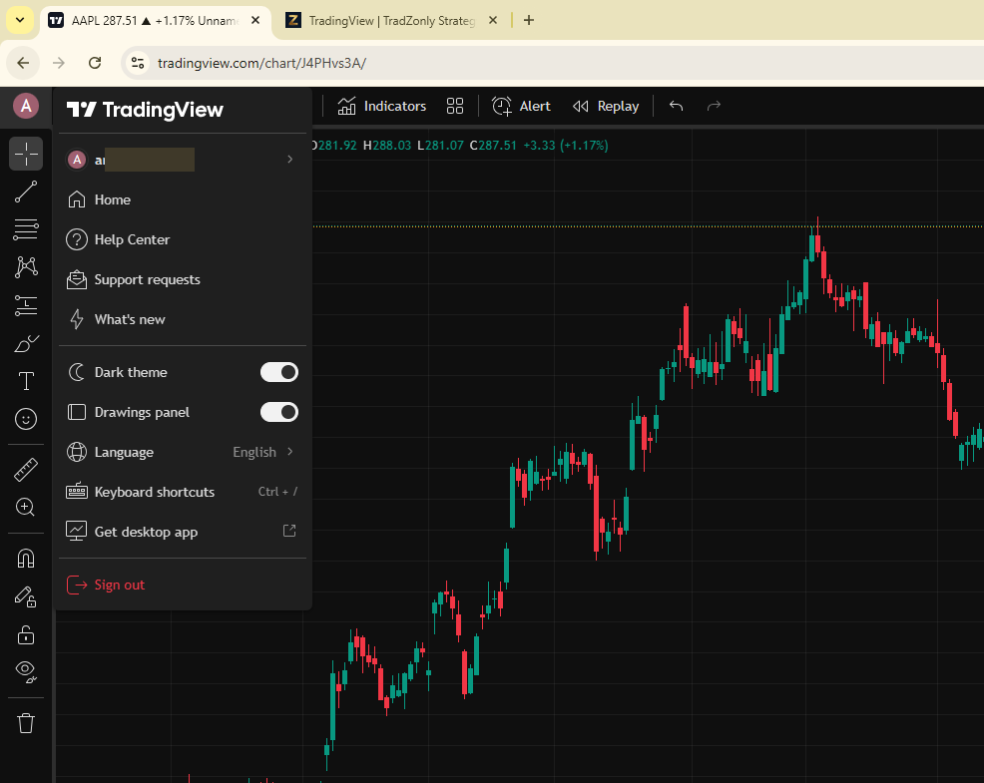
Task: Open the Fibonacci retracement tools
Action: 26,229
